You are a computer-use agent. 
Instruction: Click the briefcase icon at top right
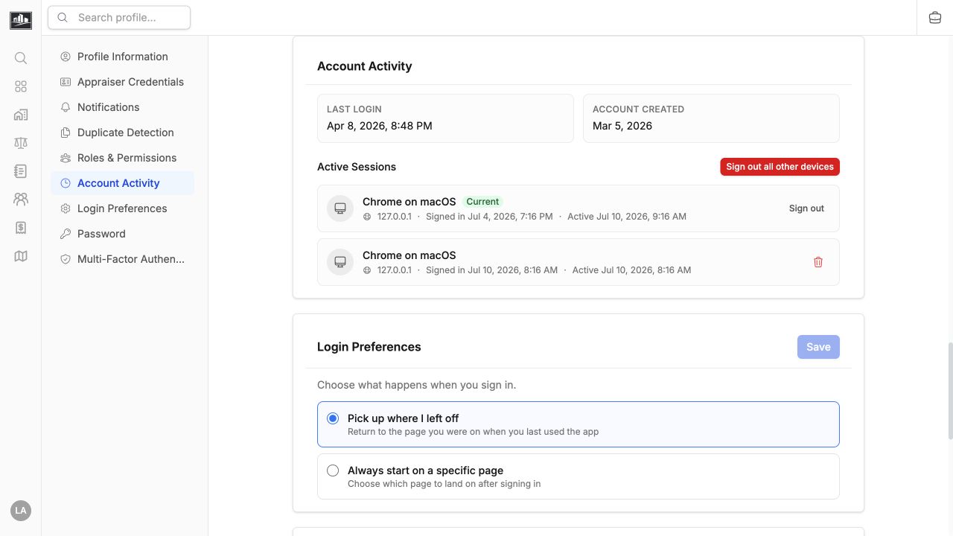click(935, 17)
